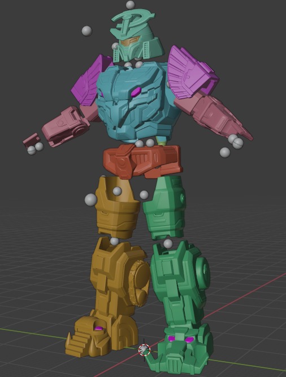Select the lone sphere below the right arm tip
Image resolution: width=286 pixels, height=377 pixels.
(x=225, y=153)
